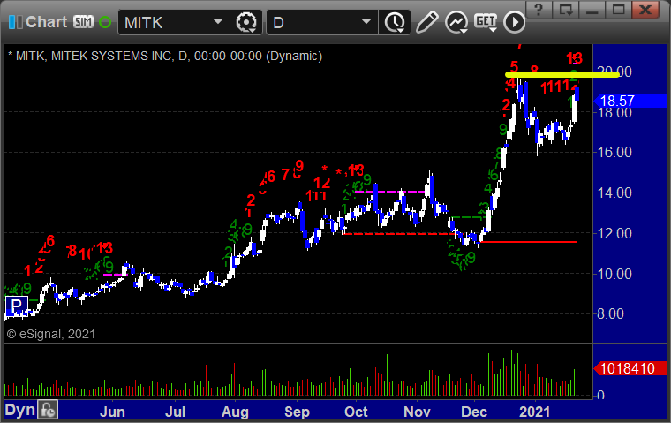Click the magenta dashed line near 14.00

(x=389, y=192)
